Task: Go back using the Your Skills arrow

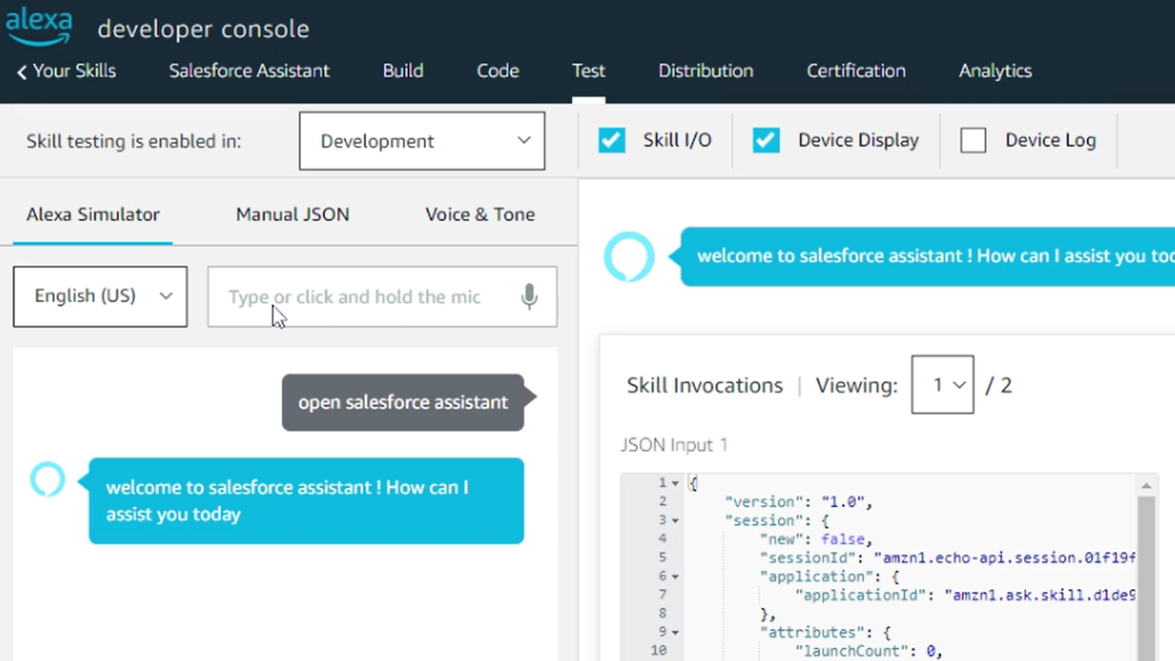Action: [x=22, y=72]
